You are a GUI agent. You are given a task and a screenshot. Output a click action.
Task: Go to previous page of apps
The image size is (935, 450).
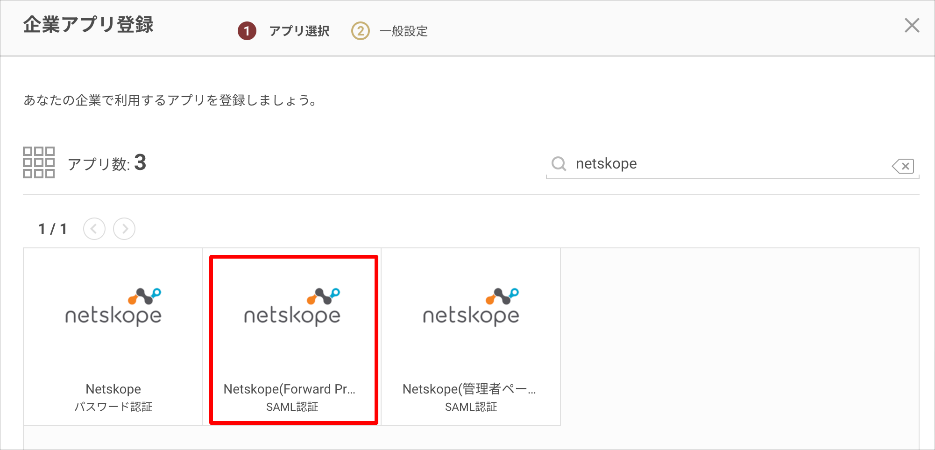[x=94, y=229]
